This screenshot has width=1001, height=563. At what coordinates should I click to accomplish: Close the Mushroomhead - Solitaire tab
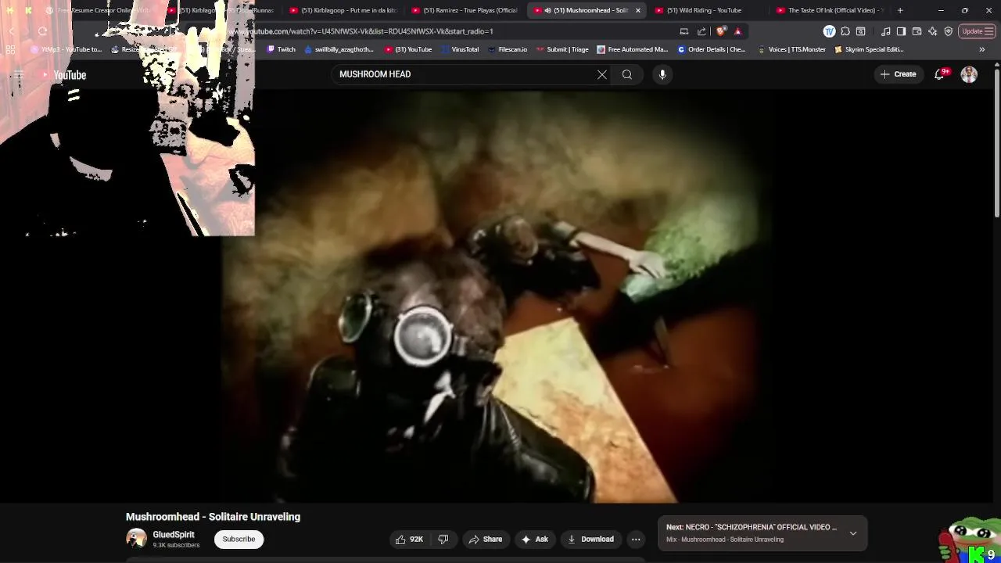(x=638, y=10)
